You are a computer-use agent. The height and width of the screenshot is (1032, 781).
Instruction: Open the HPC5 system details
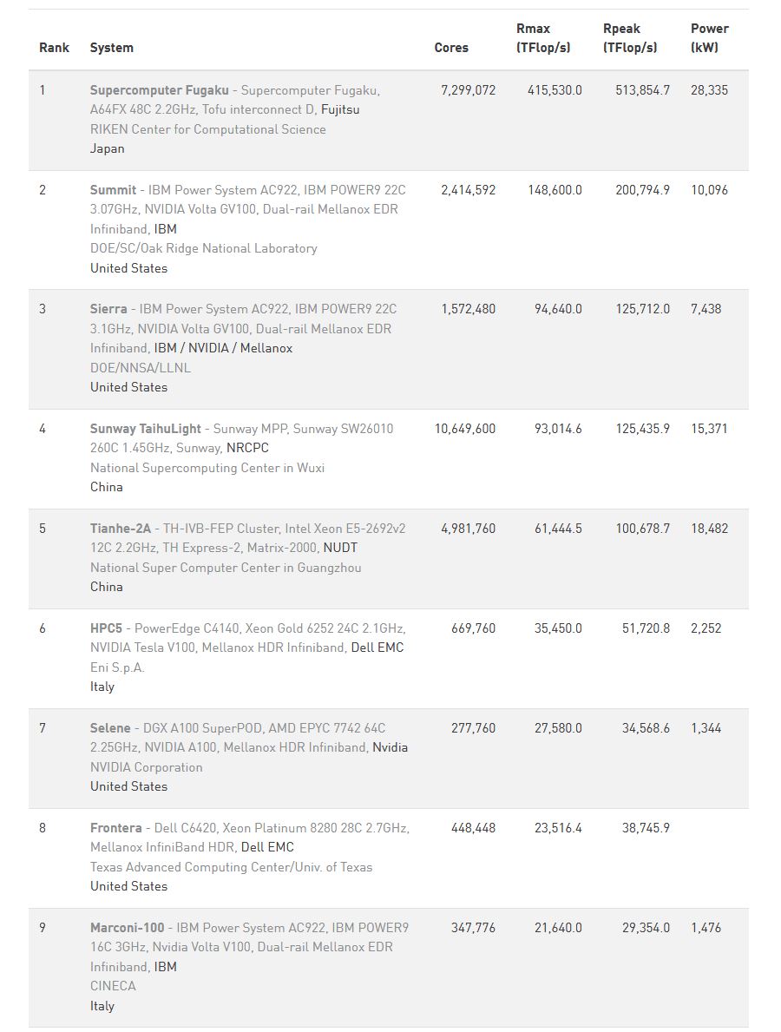(107, 628)
